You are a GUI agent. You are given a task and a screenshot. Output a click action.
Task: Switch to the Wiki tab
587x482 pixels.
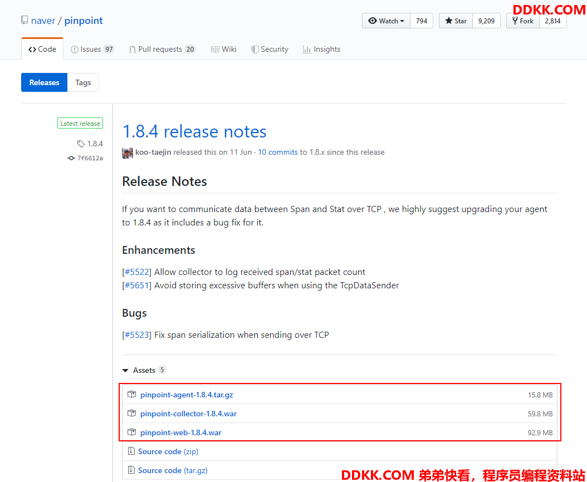point(224,49)
